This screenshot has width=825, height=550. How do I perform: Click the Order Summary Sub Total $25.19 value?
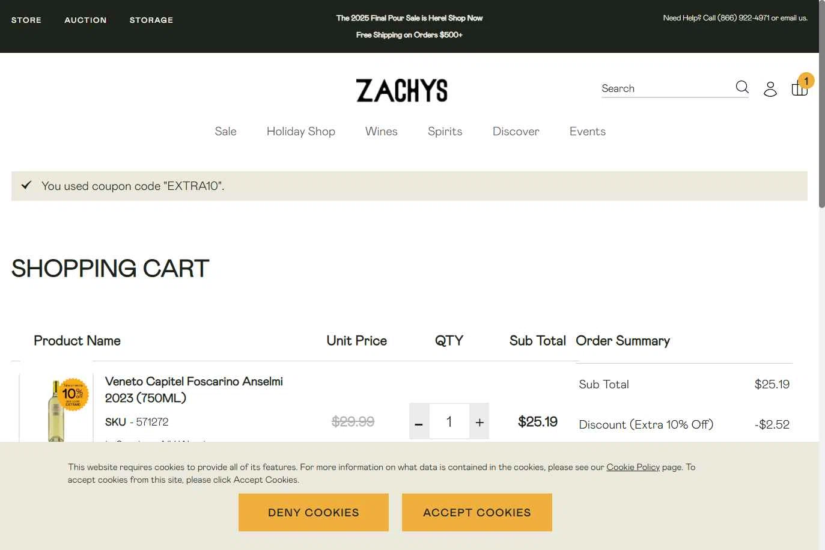(x=772, y=384)
